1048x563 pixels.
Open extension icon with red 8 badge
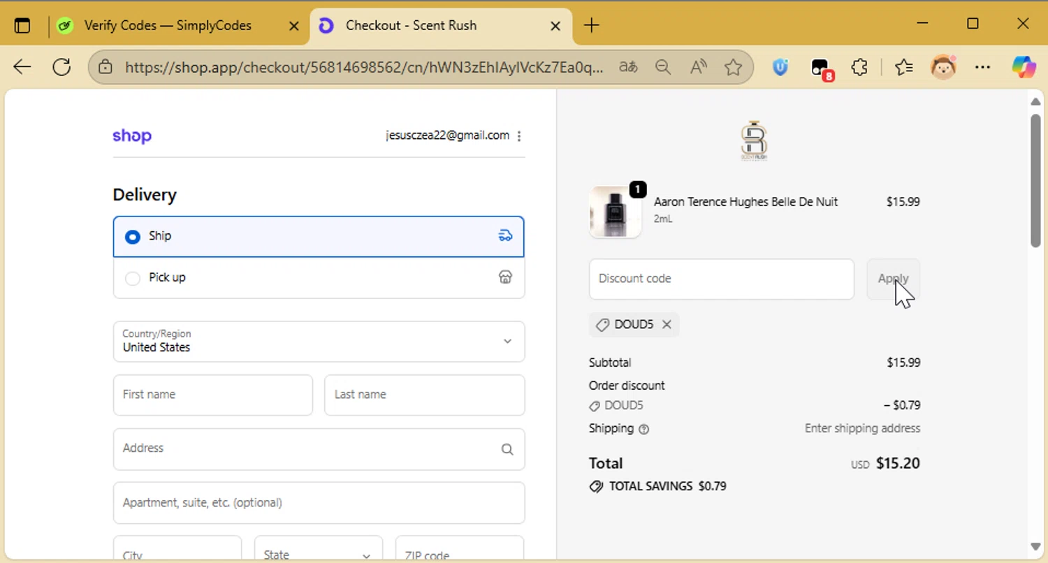pyautogui.click(x=822, y=68)
